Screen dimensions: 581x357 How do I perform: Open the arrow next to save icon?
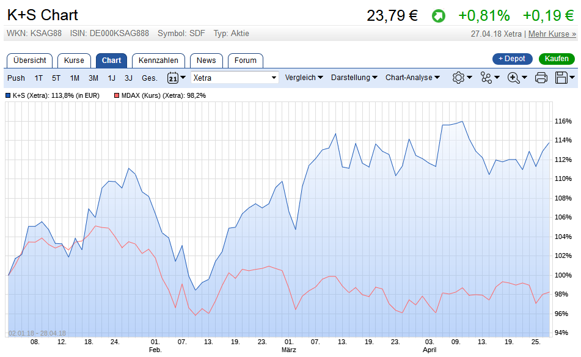click(572, 78)
